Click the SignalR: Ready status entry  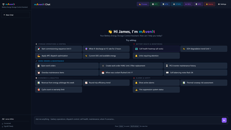point(8,126)
